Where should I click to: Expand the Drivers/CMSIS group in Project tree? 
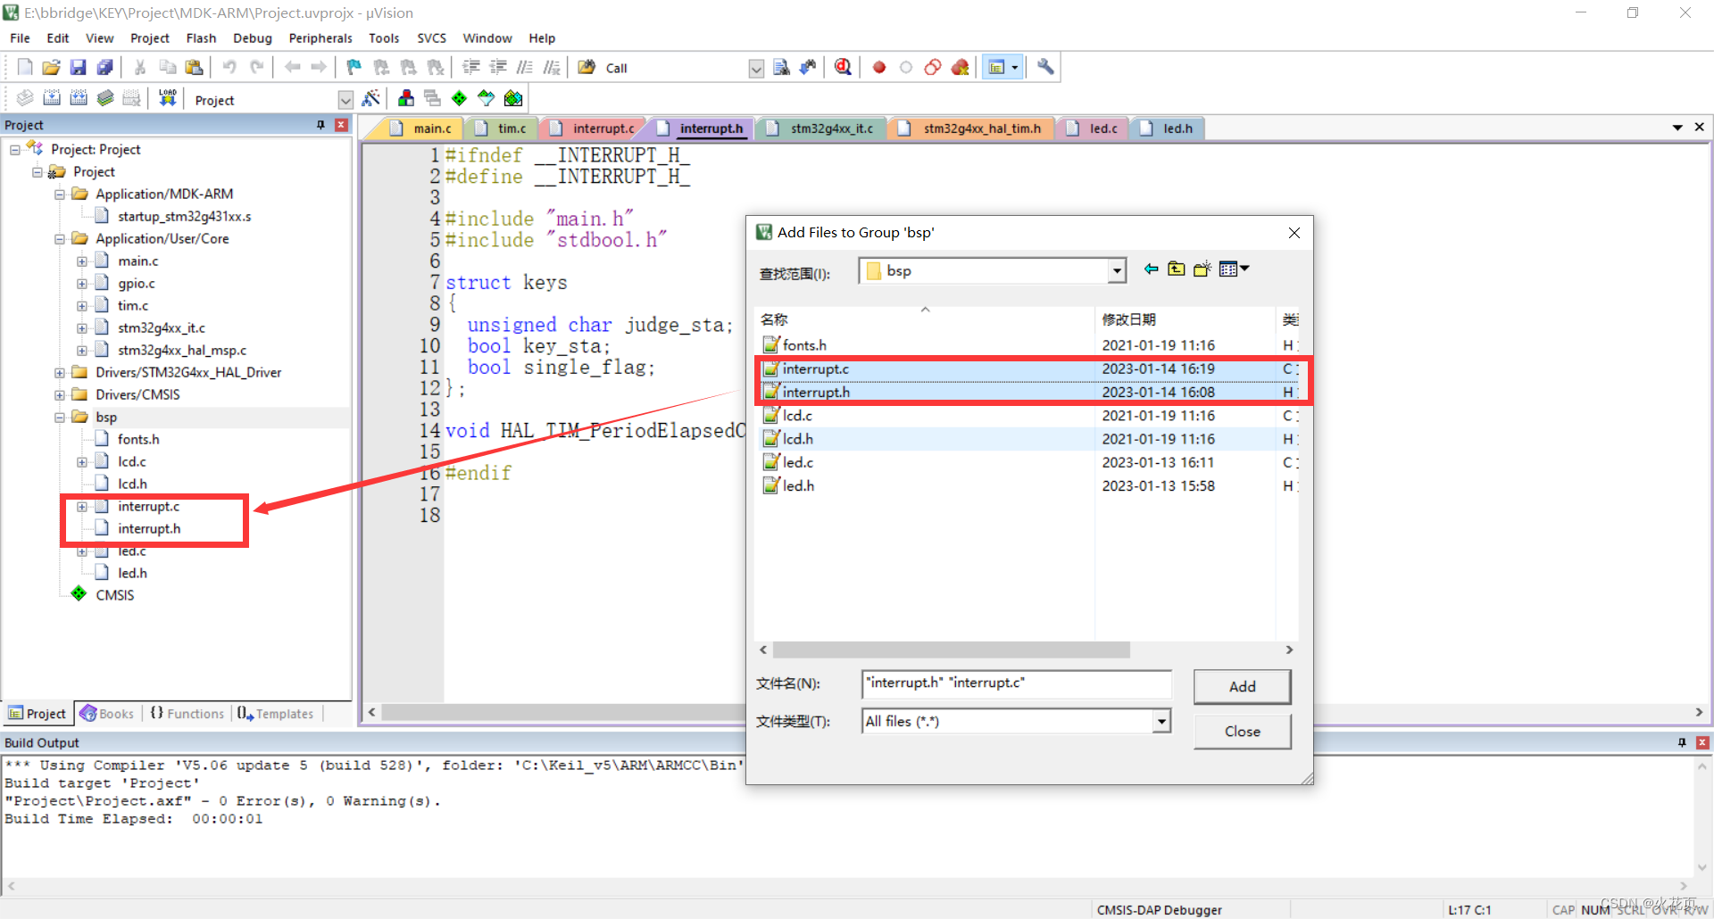click(x=59, y=394)
